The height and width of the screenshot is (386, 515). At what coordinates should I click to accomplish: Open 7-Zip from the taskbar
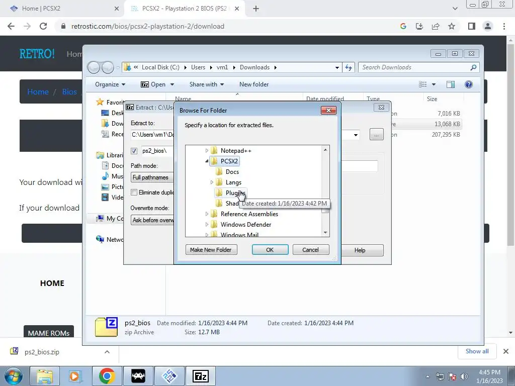click(x=201, y=376)
